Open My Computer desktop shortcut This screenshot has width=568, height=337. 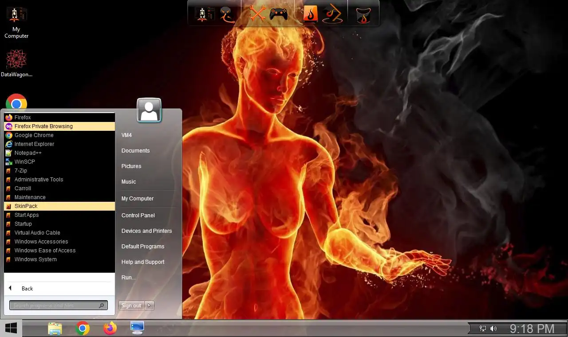pos(16,22)
